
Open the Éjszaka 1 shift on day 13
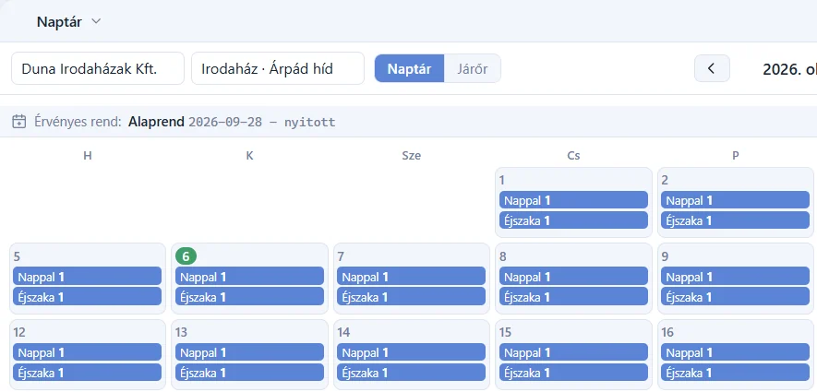pos(249,373)
